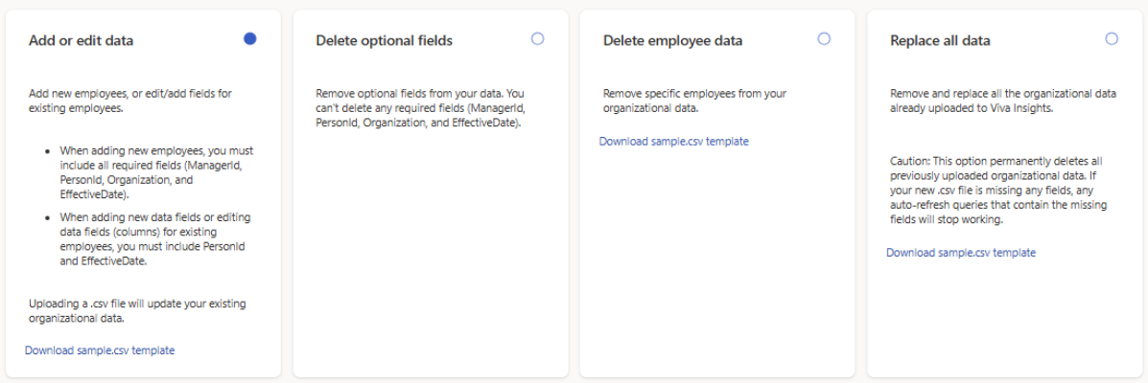This screenshot has width=1148, height=383.
Task: Click empty area of Delete optional fields card
Action: coord(430,259)
